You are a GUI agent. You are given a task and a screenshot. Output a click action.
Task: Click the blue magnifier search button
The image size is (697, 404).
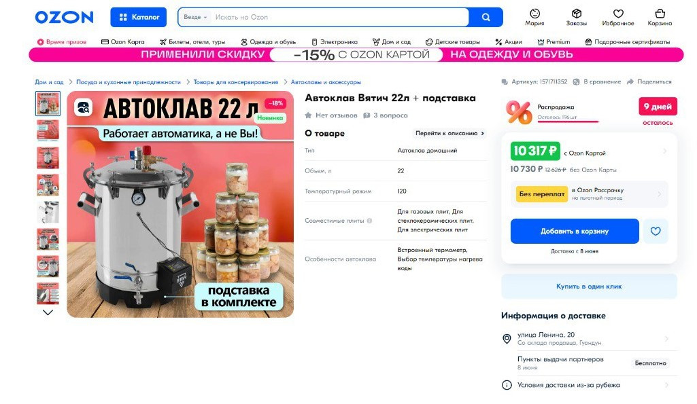[486, 18]
